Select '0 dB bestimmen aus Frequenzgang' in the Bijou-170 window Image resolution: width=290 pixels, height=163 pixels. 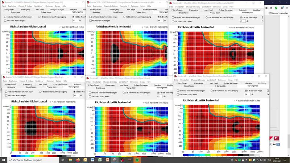[x=124, y=93]
